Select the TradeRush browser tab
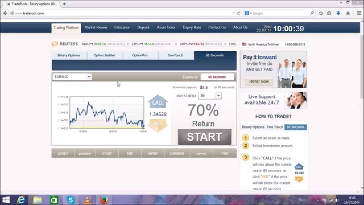 point(32,4)
